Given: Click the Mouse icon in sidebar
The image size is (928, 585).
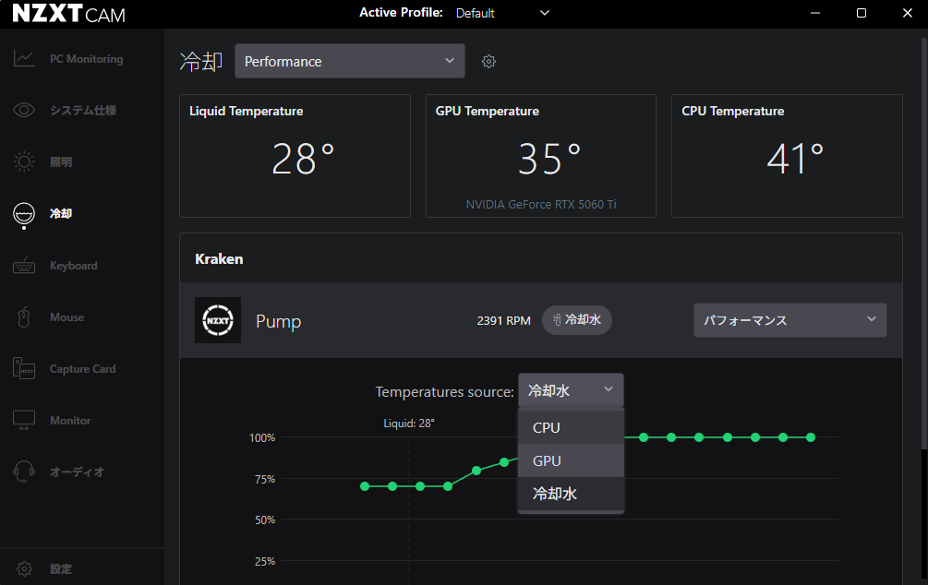Looking at the screenshot, I should tap(24, 317).
